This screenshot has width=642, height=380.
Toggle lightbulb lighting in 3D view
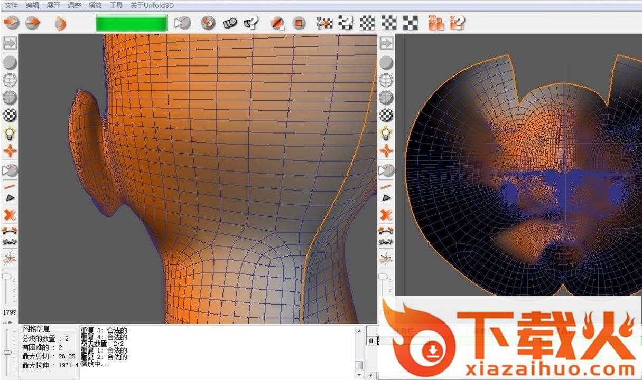point(10,133)
